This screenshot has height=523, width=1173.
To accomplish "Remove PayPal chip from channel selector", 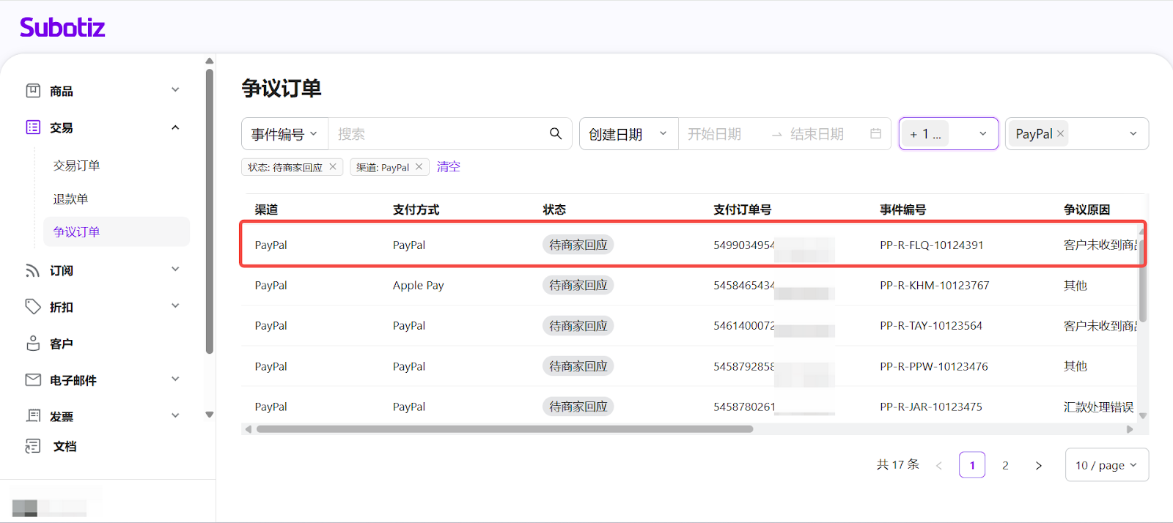I will click(1060, 133).
